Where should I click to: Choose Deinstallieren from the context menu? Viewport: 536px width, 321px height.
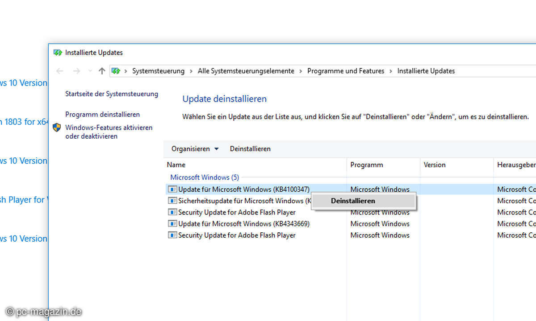[364, 201]
